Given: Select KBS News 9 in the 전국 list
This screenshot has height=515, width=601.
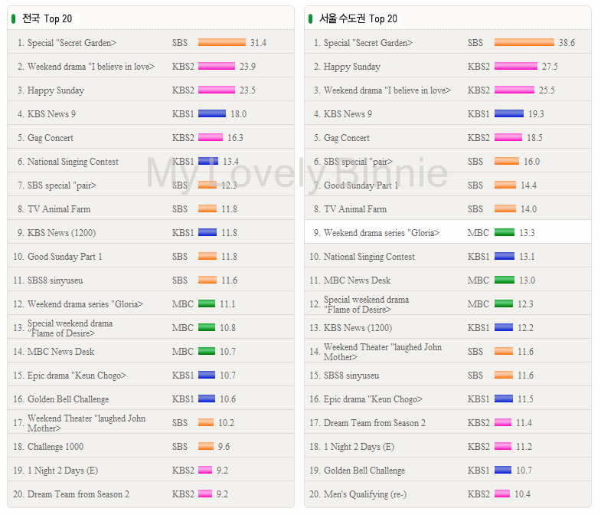Looking at the screenshot, I should [x=51, y=114].
